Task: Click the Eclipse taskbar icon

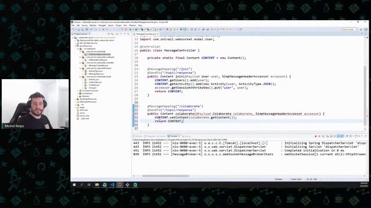Action: click(x=120, y=185)
